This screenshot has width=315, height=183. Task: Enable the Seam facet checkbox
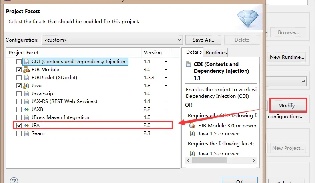[19, 134]
